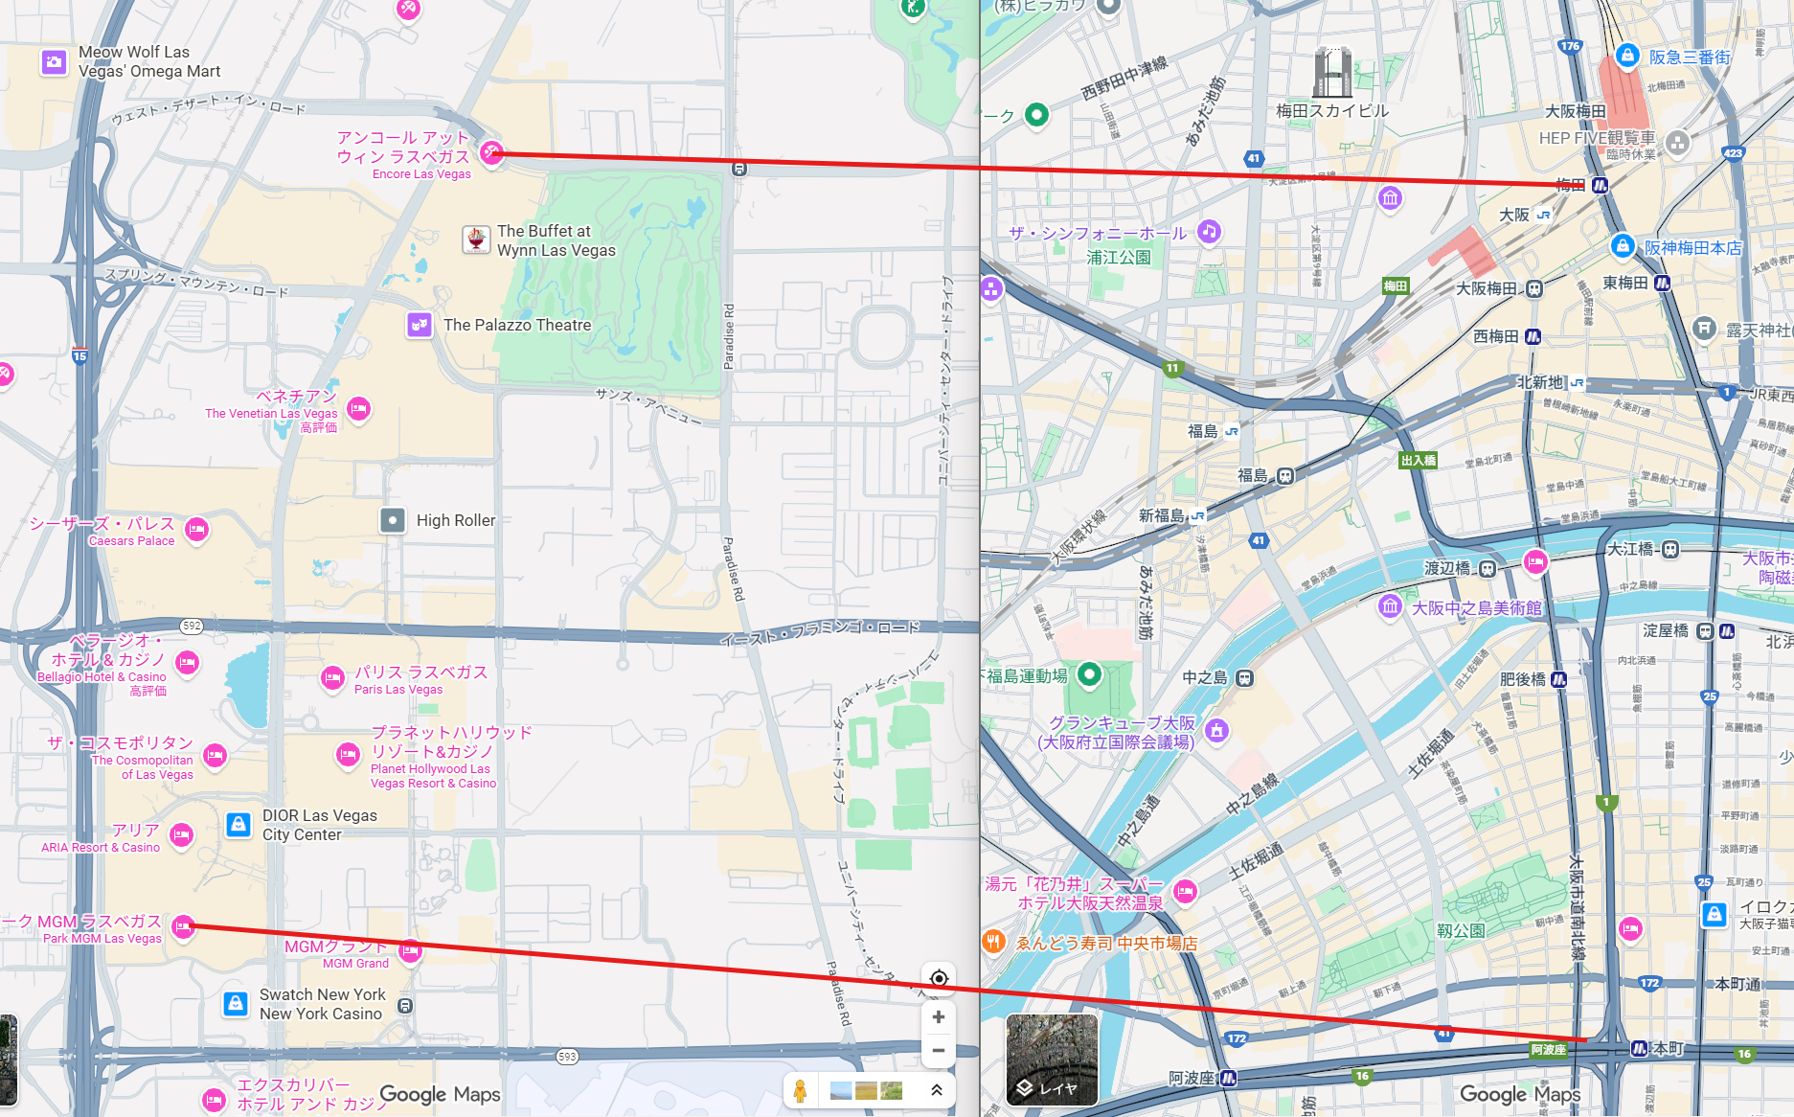Click the Bellagio Hotel & Casino marker
Screen dimensions: 1794x1117
(x=187, y=662)
